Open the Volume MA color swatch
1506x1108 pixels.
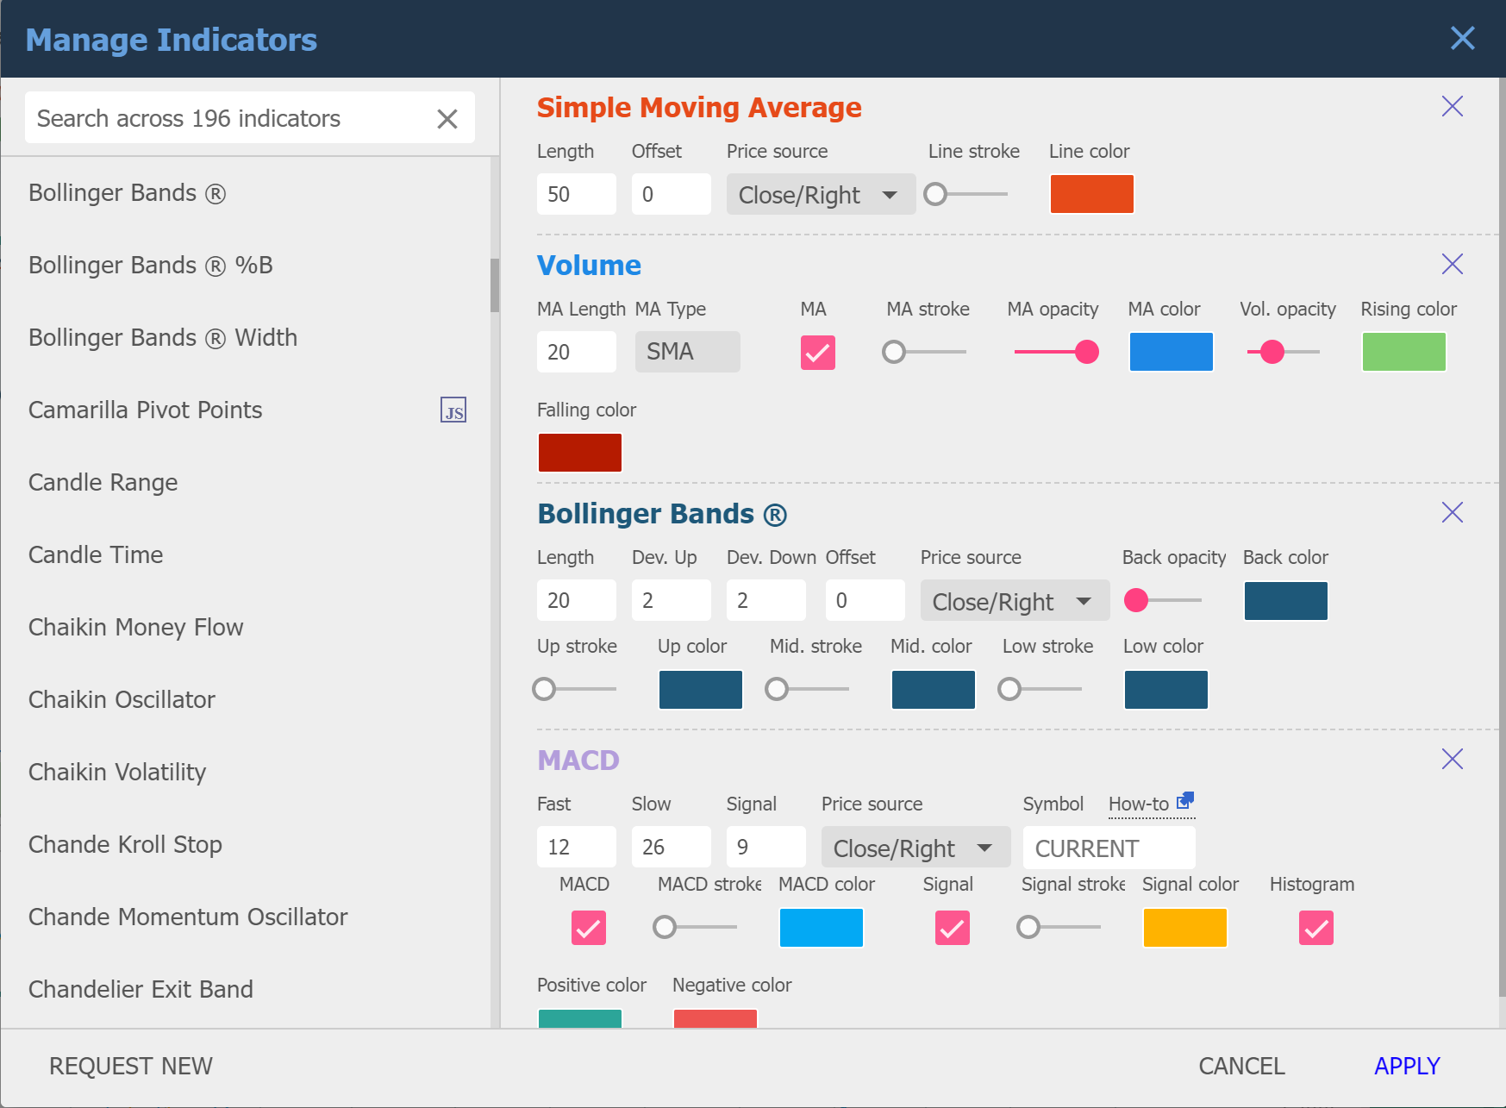[x=1171, y=352]
